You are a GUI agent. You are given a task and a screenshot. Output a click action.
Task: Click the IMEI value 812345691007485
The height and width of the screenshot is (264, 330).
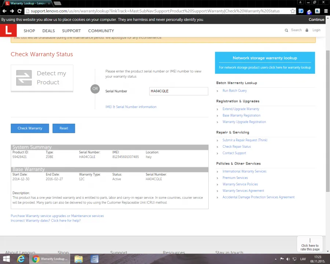tap(125, 157)
